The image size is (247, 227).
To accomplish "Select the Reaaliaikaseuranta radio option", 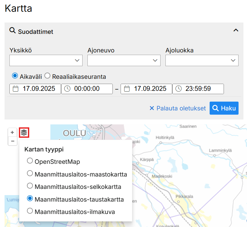I will (x=47, y=76).
